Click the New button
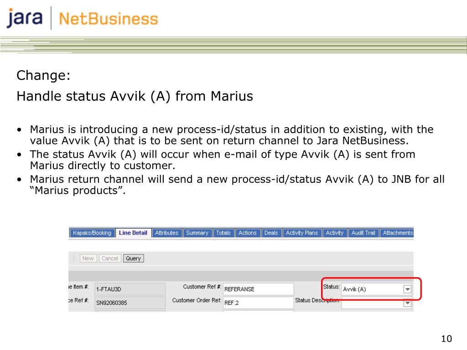Image resolution: width=467 pixels, height=350 pixels. coord(88,258)
